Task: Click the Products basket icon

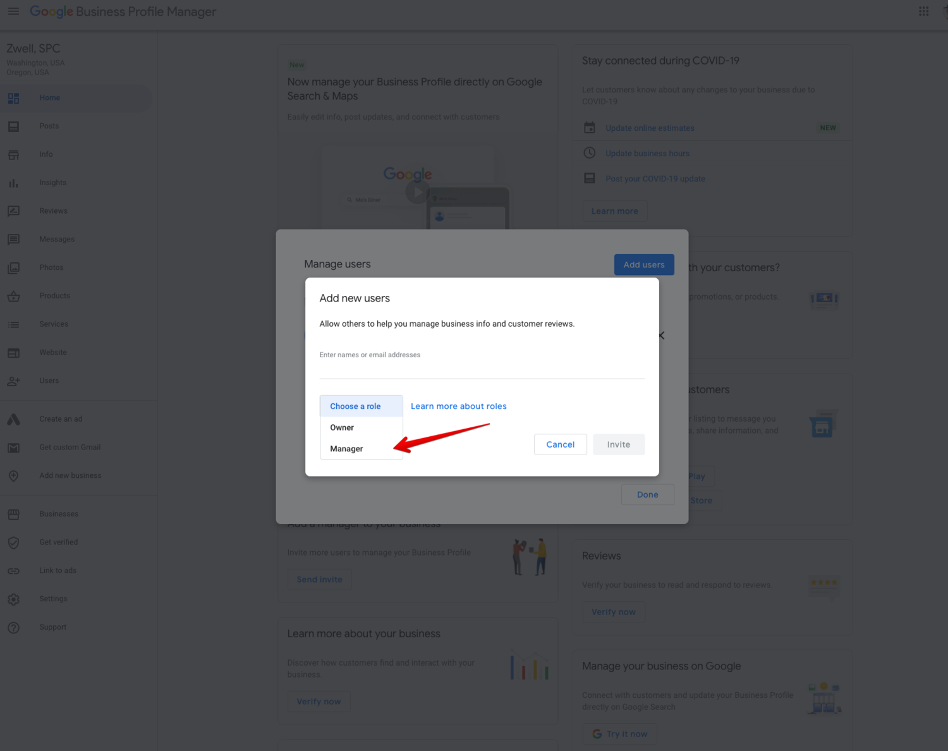Action: (13, 296)
